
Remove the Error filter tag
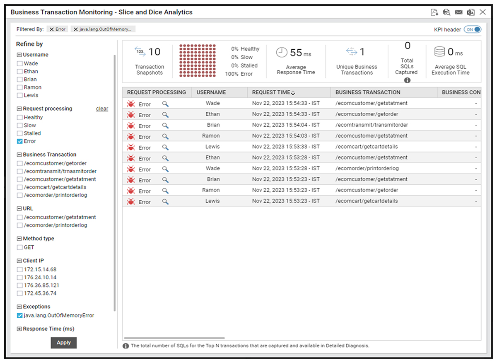[51, 29]
